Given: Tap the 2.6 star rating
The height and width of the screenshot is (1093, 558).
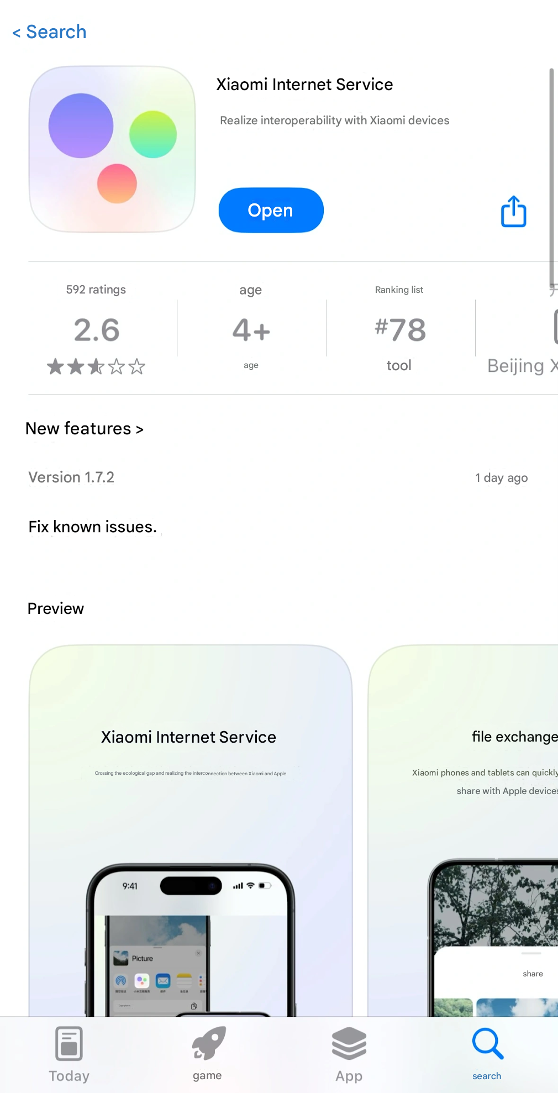Looking at the screenshot, I should (x=97, y=330).
